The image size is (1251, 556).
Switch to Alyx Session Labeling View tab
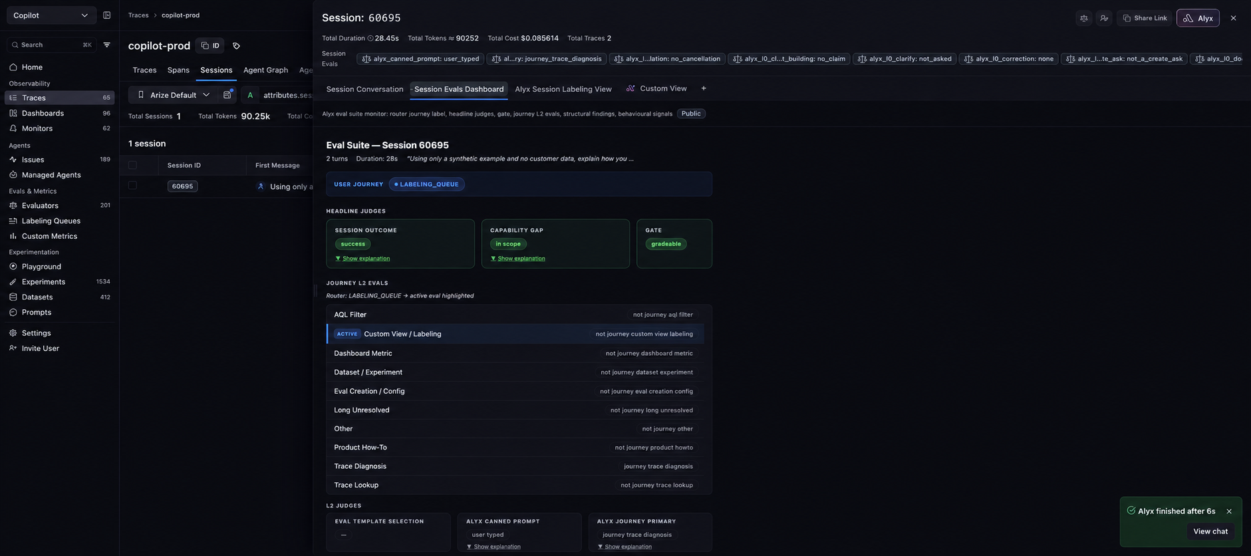tap(563, 89)
